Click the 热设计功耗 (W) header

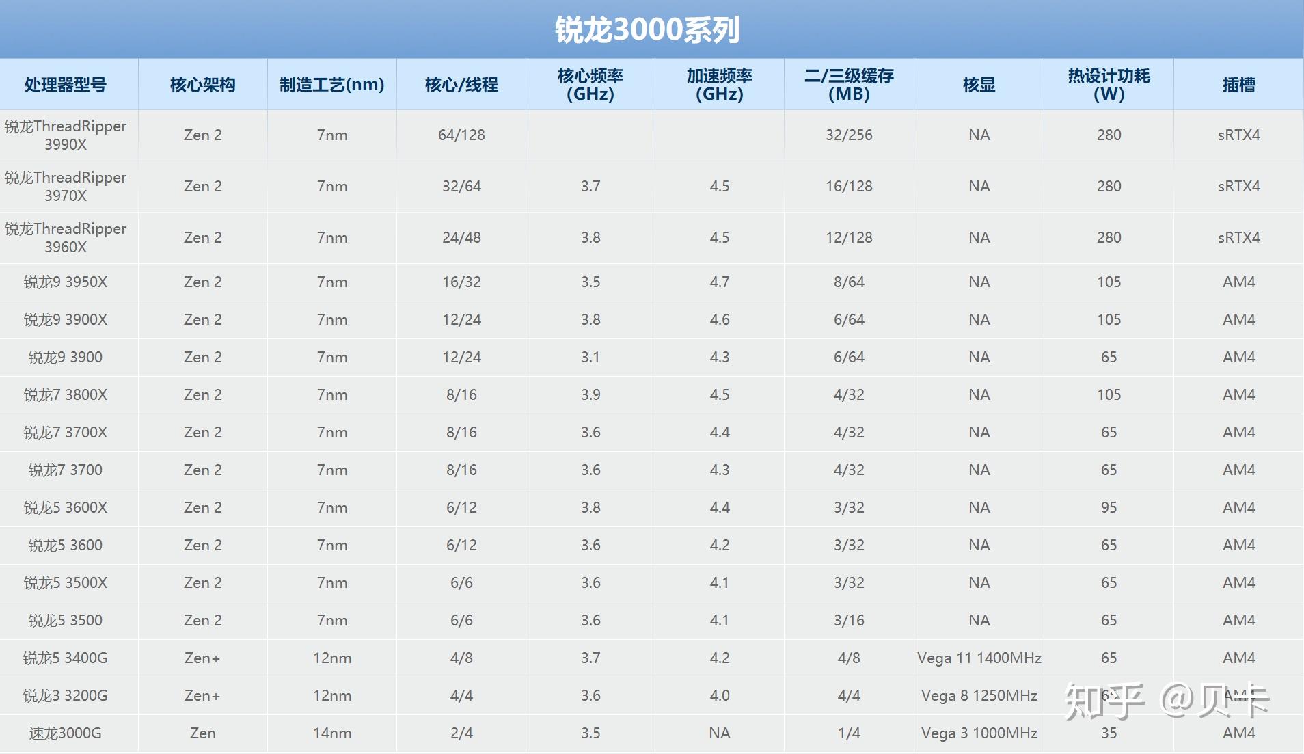(1109, 85)
